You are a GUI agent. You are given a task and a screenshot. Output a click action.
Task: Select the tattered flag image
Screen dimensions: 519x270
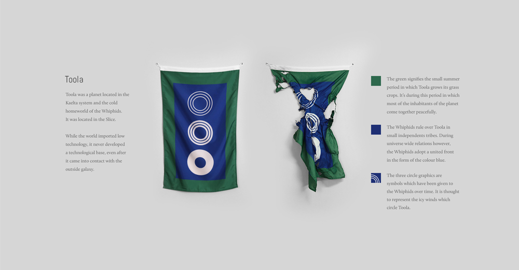click(309, 127)
